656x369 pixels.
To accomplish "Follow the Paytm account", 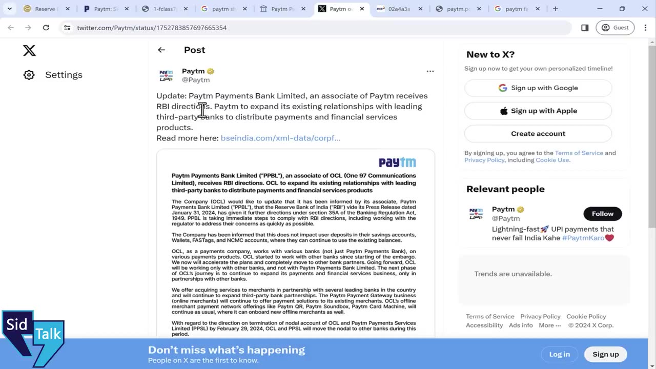I will point(603,214).
